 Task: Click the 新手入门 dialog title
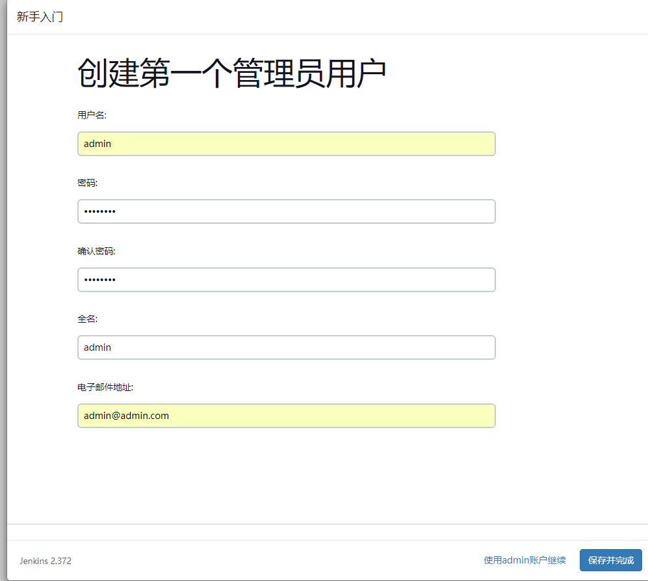(40, 17)
